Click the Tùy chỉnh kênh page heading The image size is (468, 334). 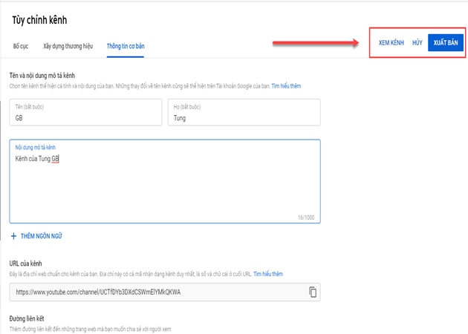click(x=39, y=20)
